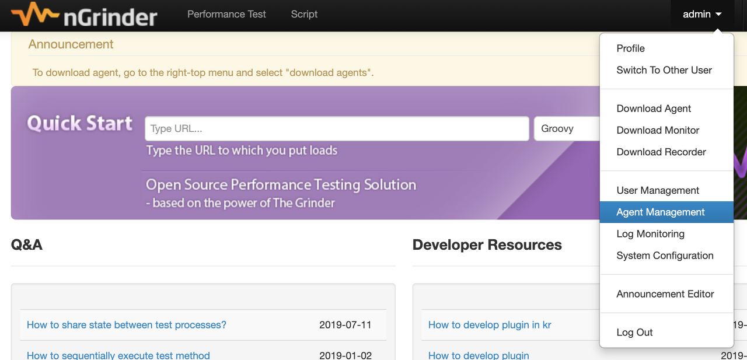Open Agent Management from menu
This screenshot has width=747, height=360.
(661, 212)
